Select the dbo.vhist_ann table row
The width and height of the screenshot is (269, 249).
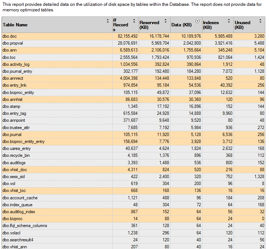(134, 246)
